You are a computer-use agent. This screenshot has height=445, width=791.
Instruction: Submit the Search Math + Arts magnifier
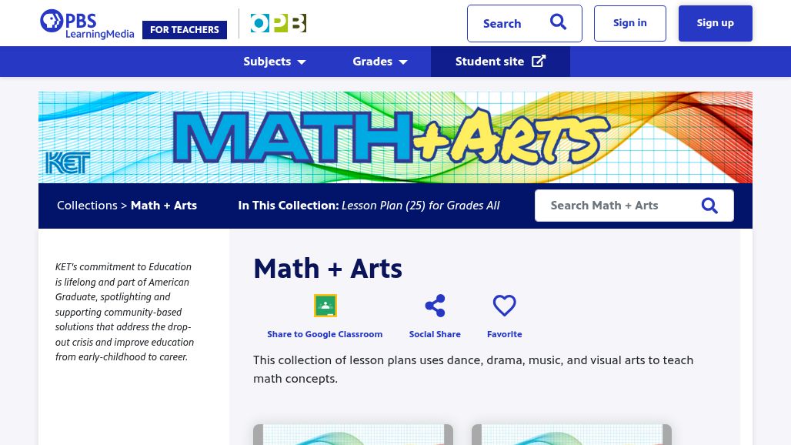point(709,206)
